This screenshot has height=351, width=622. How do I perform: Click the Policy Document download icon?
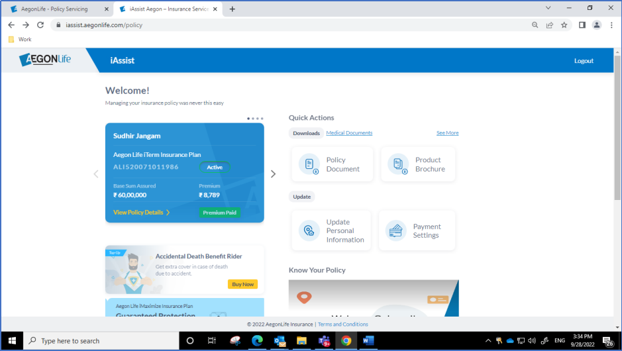(x=309, y=164)
